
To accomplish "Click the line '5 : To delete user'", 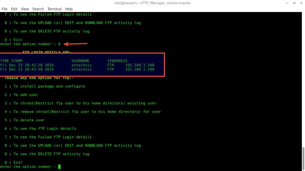I will coord(25,120).
